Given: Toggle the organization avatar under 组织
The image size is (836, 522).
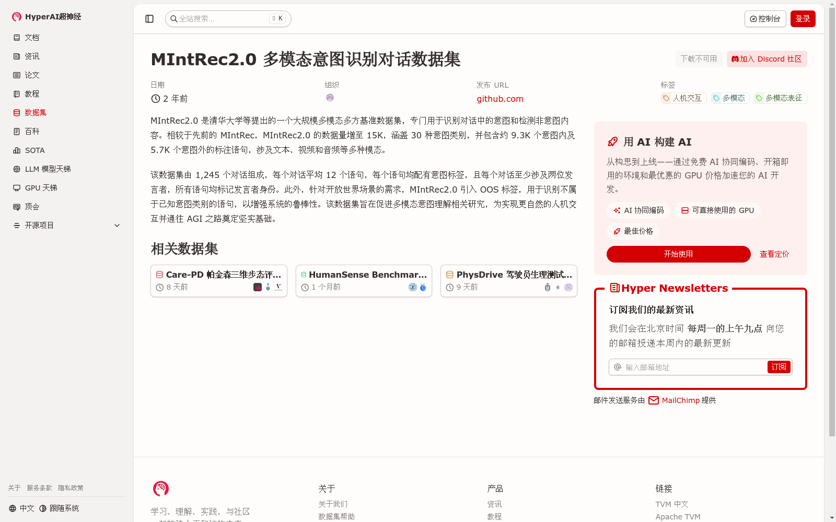Looking at the screenshot, I should tap(330, 98).
